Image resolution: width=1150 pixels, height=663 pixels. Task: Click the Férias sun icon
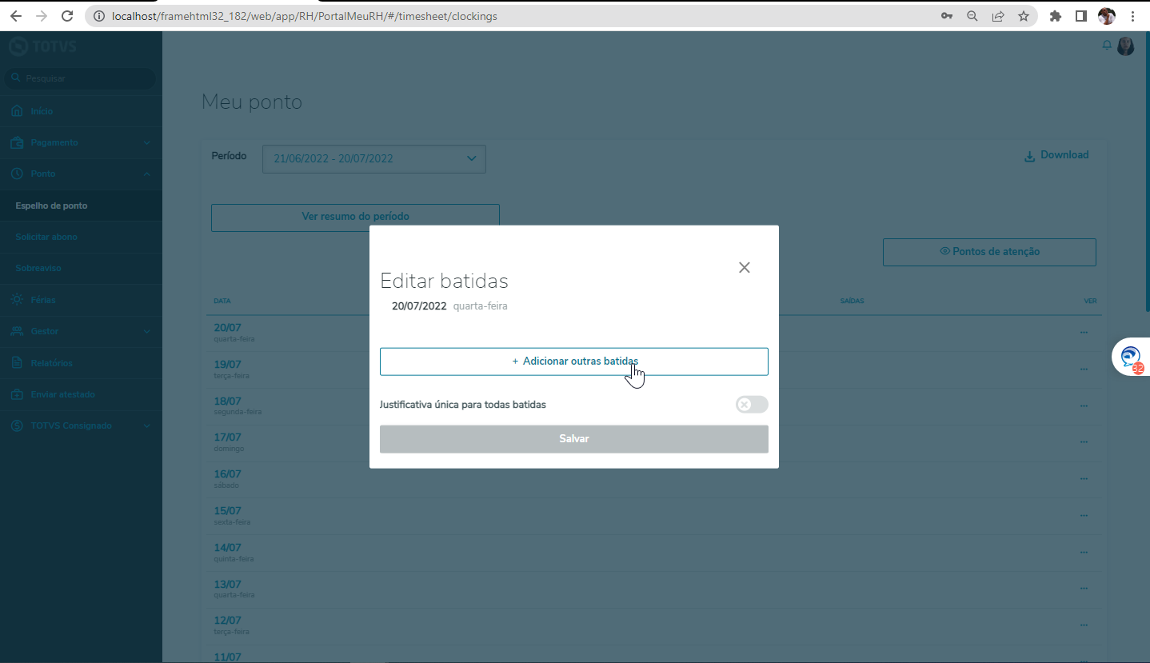pyautogui.click(x=17, y=300)
